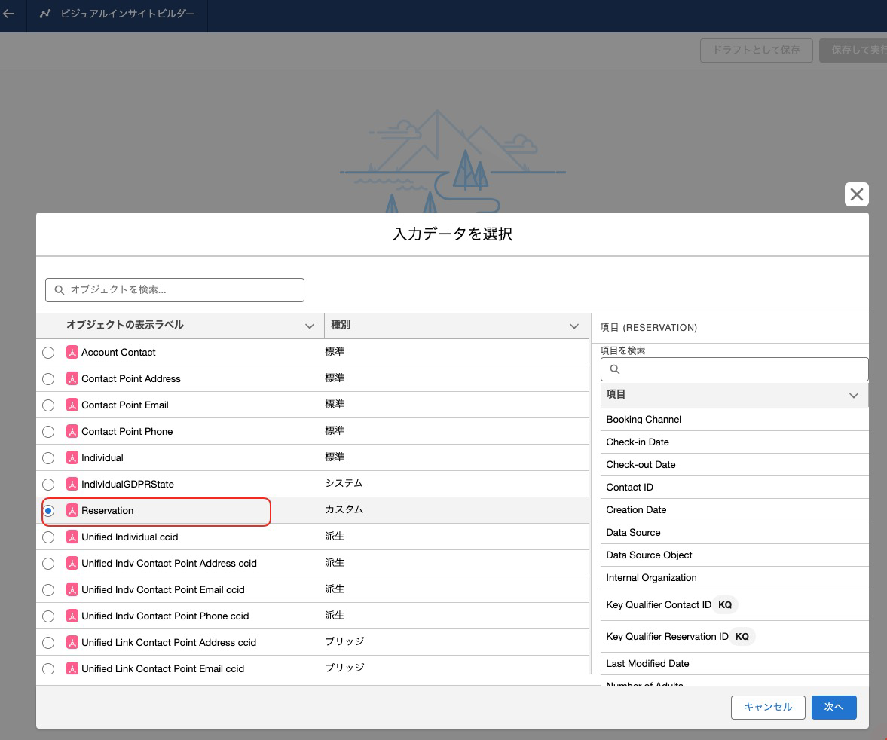The width and height of the screenshot is (887, 740).
Task: Click the Reservation object icon
Action: click(x=72, y=510)
